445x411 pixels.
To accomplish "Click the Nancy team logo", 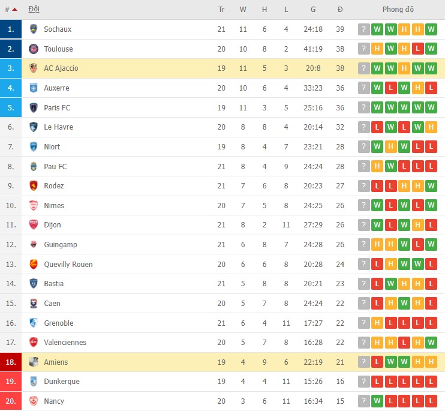I will pos(34,401).
